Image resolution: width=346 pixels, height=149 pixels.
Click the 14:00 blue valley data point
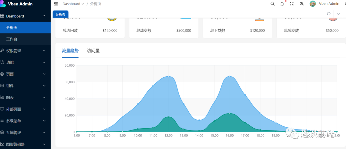pyautogui.click(x=199, y=120)
